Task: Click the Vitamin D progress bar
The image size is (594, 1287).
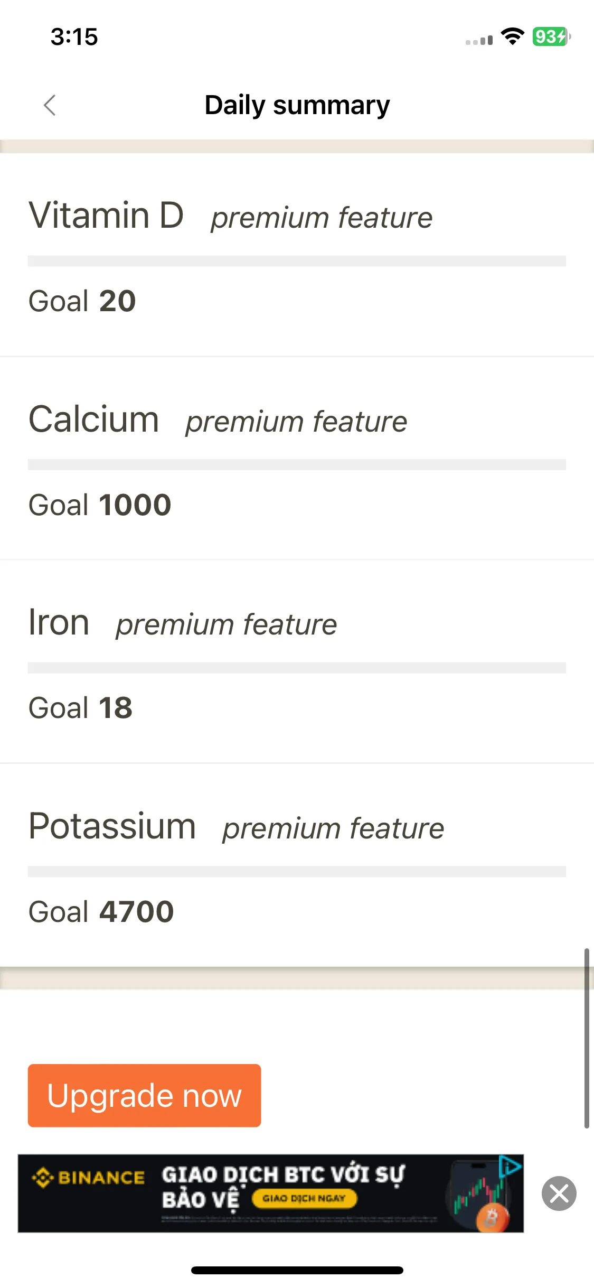Action: click(x=297, y=261)
